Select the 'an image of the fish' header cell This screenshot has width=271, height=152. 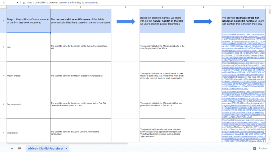pos(243,21)
